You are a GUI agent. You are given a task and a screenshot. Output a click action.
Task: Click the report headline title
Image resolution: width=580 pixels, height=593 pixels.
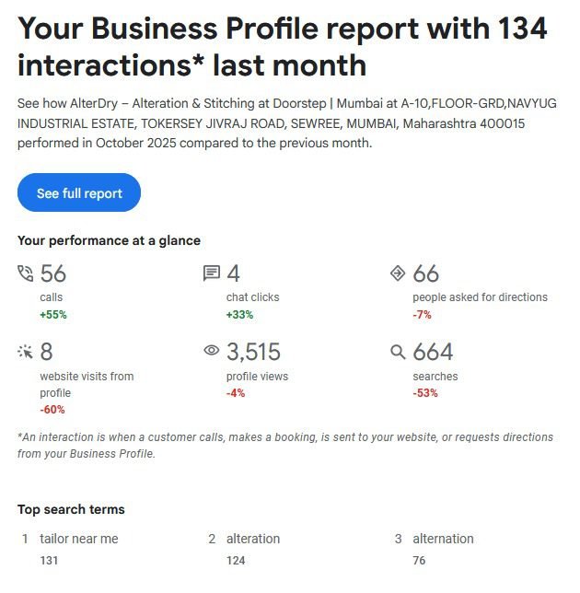pyautogui.click(x=283, y=47)
